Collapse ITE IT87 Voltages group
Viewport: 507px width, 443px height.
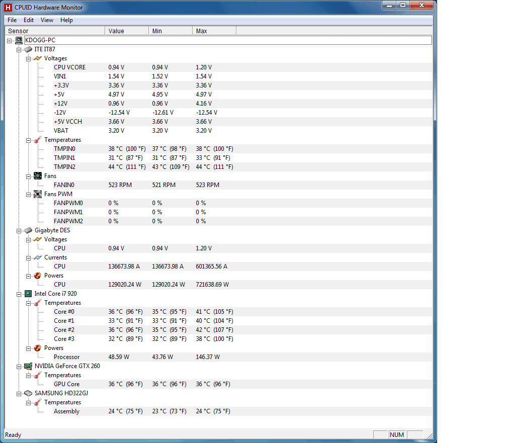[x=29, y=59]
